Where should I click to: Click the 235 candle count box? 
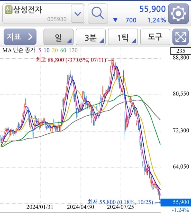[181, 51]
